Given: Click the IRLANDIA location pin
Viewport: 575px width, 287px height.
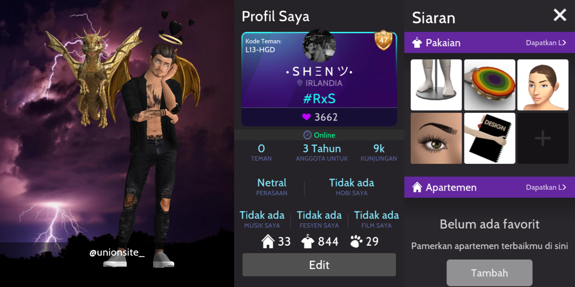Looking at the screenshot, I should 300,83.
